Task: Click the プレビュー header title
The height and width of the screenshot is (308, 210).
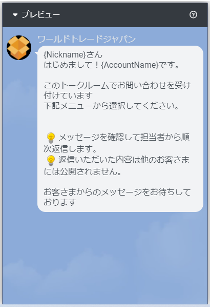Action: point(40,15)
